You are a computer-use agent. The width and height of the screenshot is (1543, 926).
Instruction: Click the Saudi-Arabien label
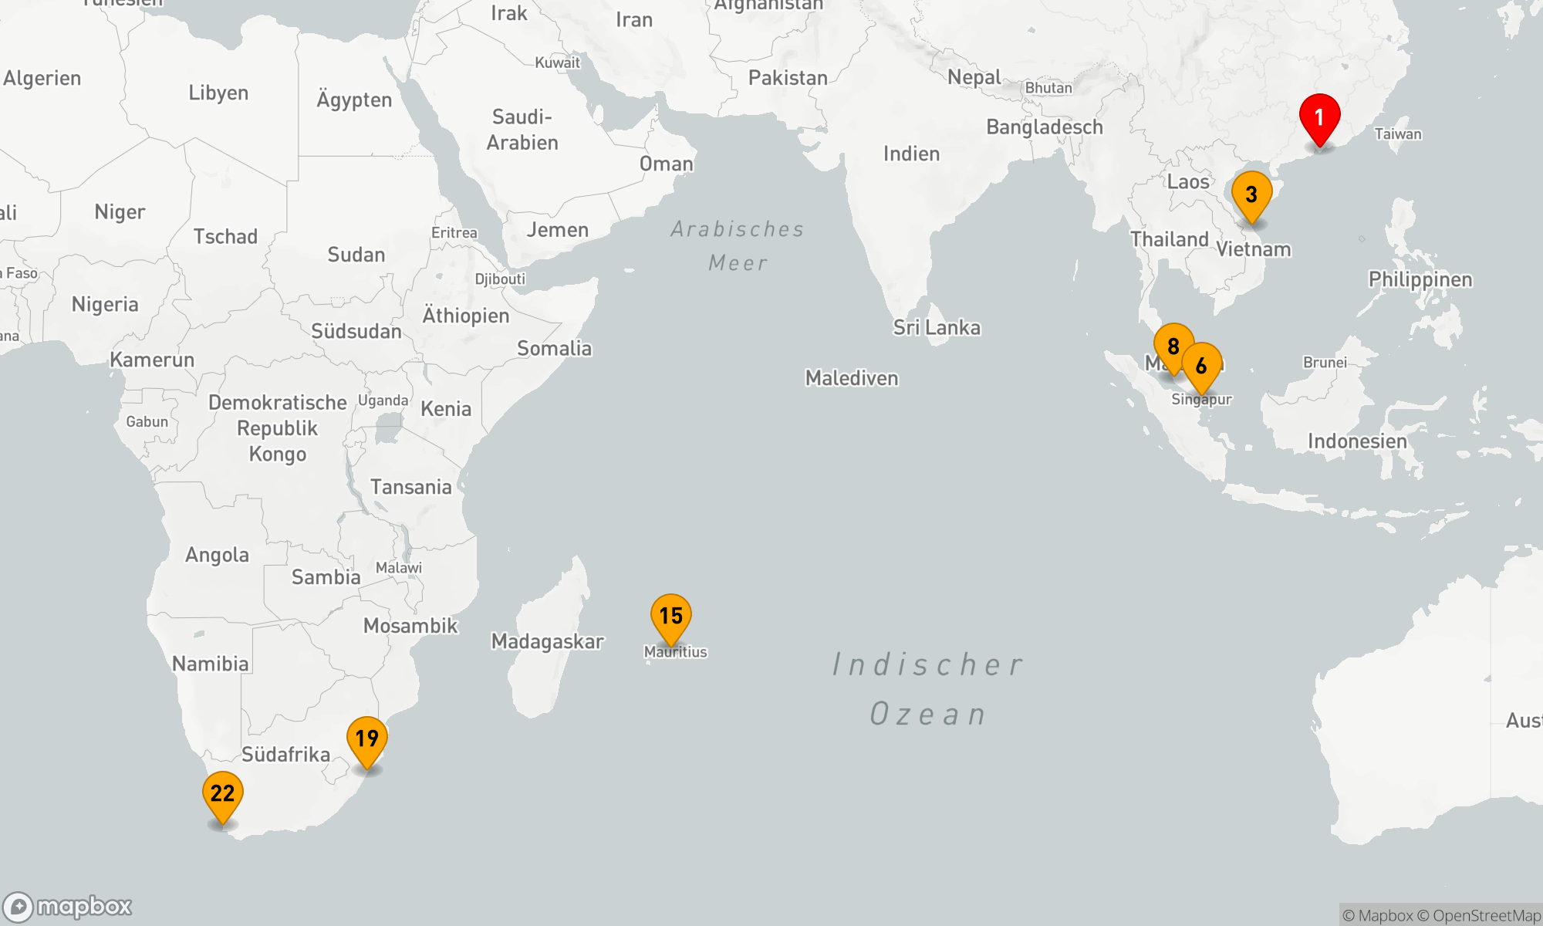point(522,130)
